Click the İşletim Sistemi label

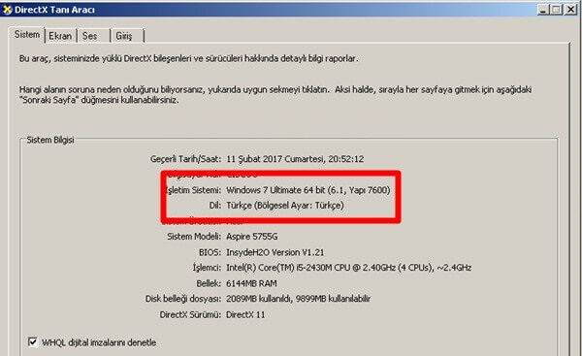coord(193,190)
